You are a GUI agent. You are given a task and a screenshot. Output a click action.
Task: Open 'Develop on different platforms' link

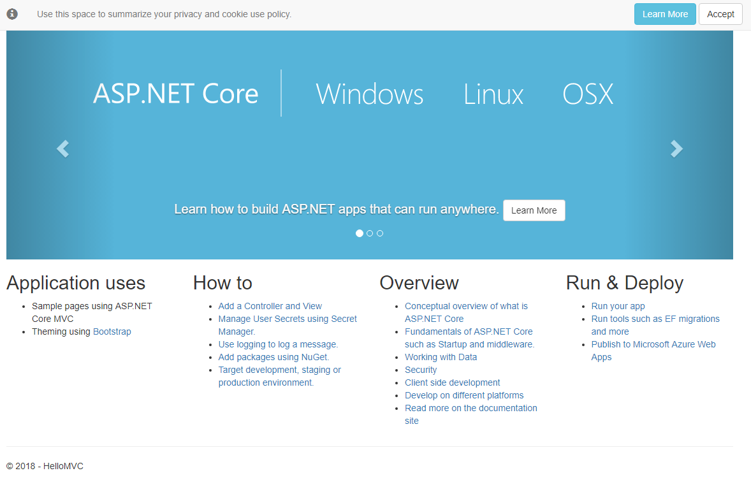[x=464, y=395]
